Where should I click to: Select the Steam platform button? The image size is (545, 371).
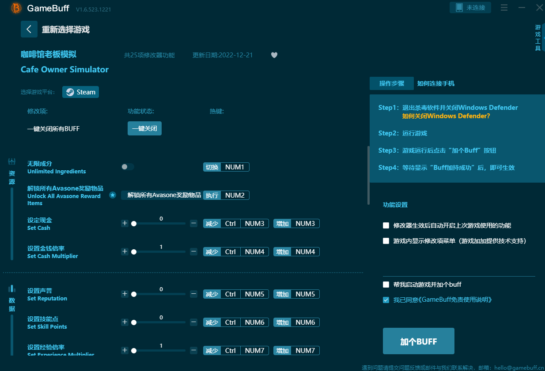tap(80, 92)
